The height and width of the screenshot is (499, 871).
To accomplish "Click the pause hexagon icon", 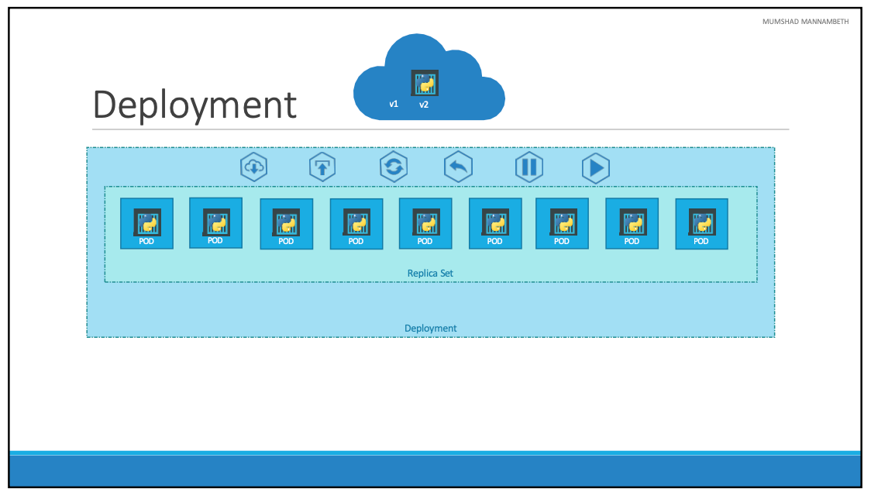I will point(529,167).
